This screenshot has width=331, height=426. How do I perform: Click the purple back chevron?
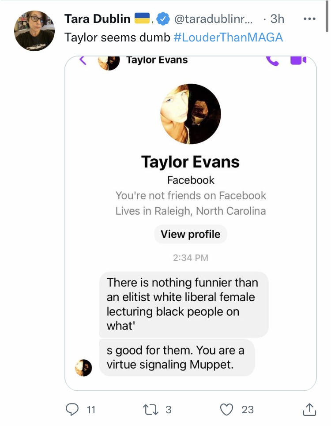click(83, 60)
